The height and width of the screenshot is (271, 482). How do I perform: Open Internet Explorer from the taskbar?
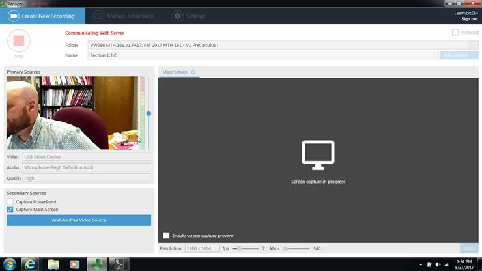30,264
